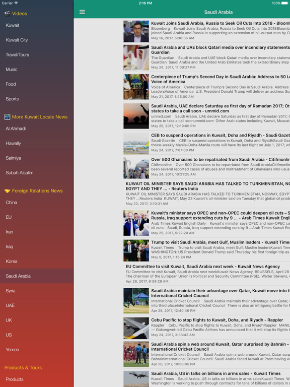Open CEB to suspend operations headline

click(x=221, y=135)
